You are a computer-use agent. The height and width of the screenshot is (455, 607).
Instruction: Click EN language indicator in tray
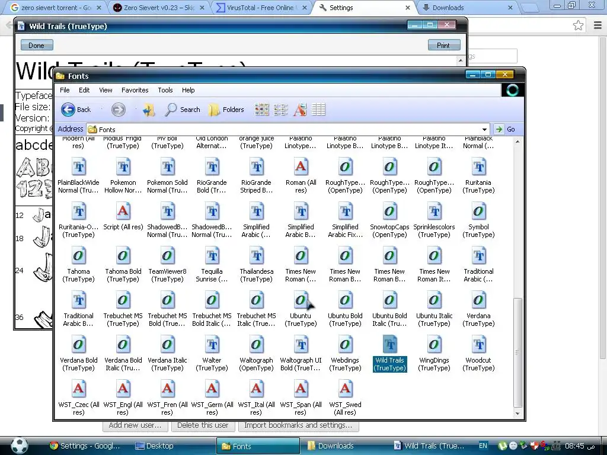pyautogui.click(x=483, y=446)
